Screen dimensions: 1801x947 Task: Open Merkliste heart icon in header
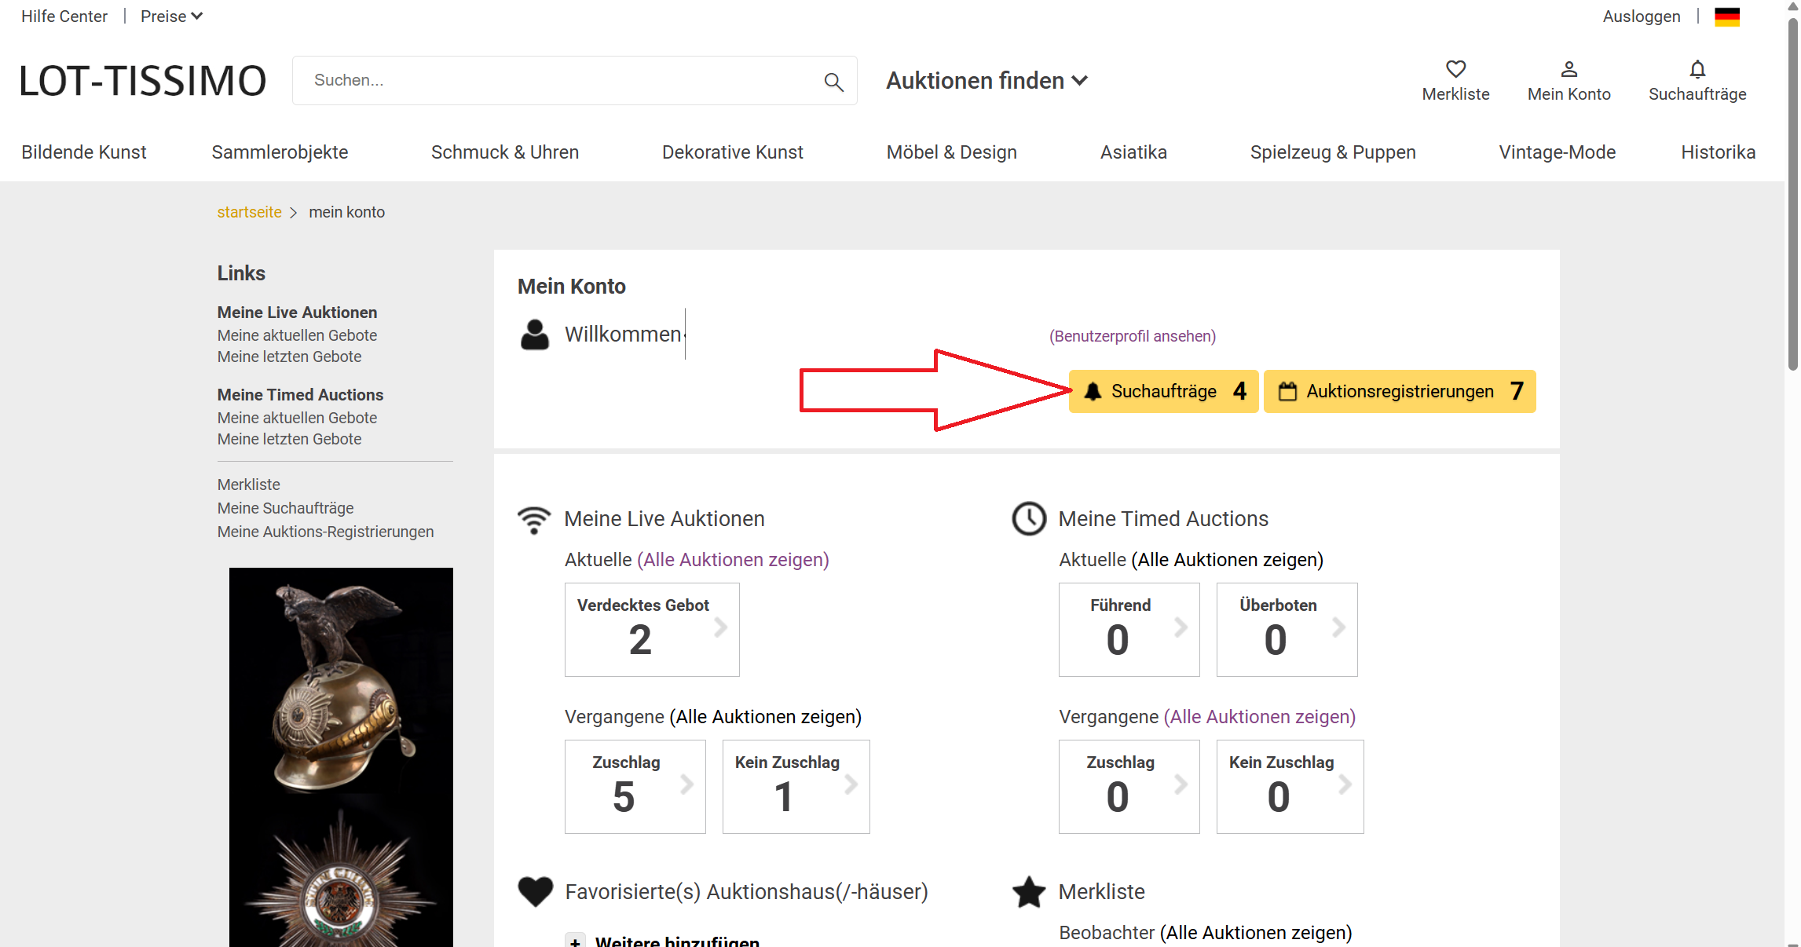point(1455,69)
